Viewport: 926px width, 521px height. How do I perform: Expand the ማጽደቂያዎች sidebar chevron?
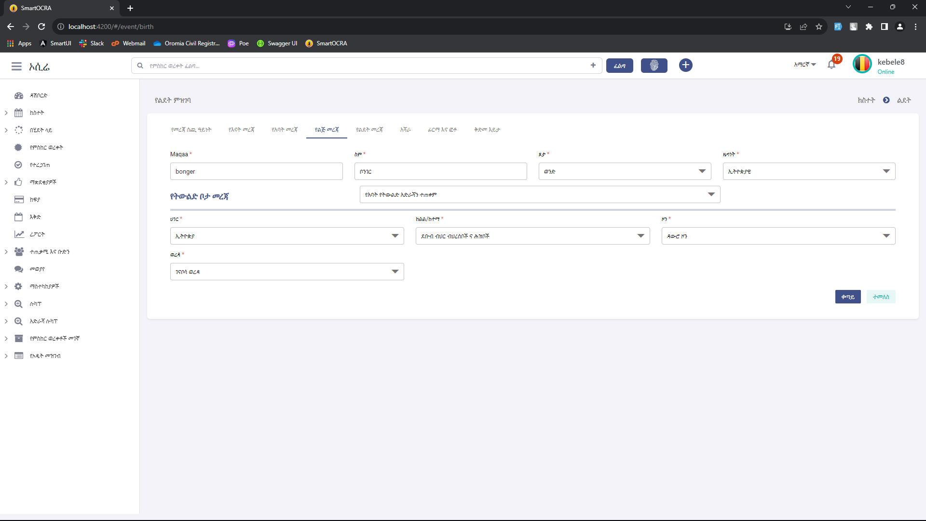(x=6, y=182)
